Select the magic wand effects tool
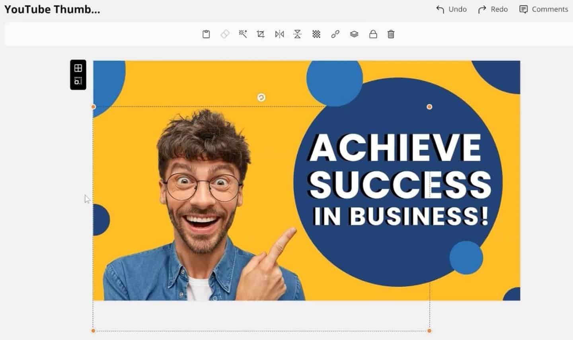 (243, 34)
